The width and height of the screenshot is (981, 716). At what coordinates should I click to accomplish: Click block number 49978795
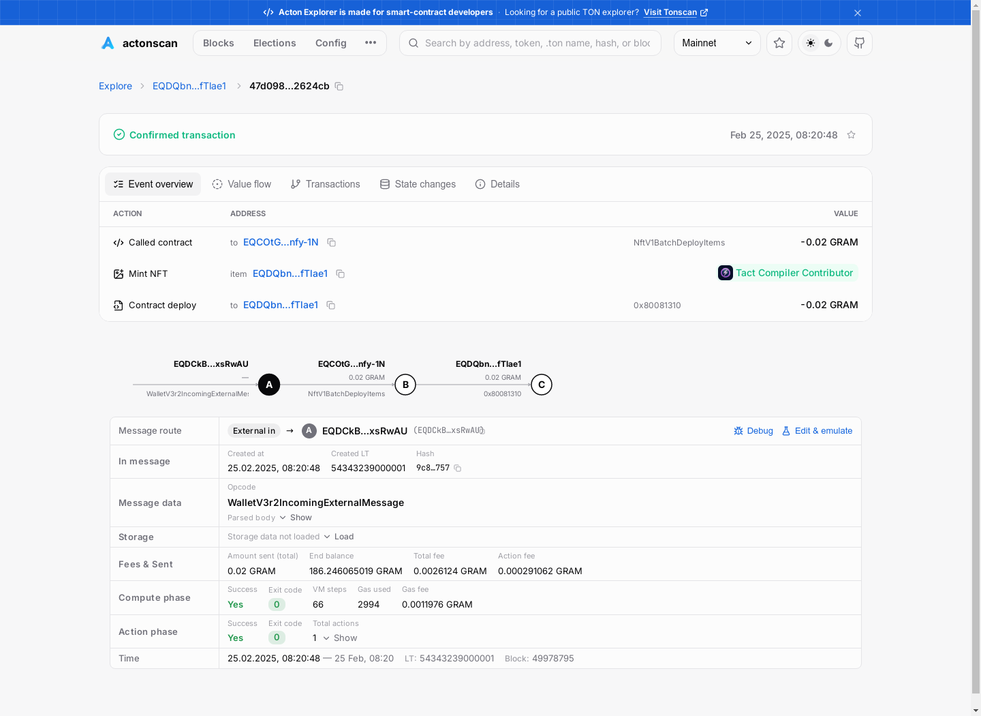552,659
